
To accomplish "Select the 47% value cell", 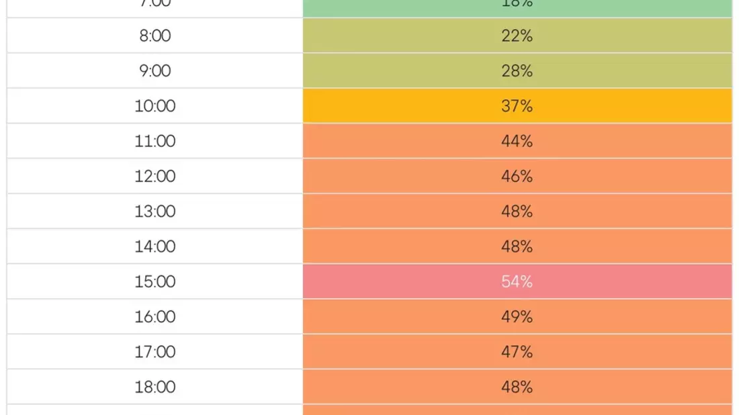I will (517, 351).
